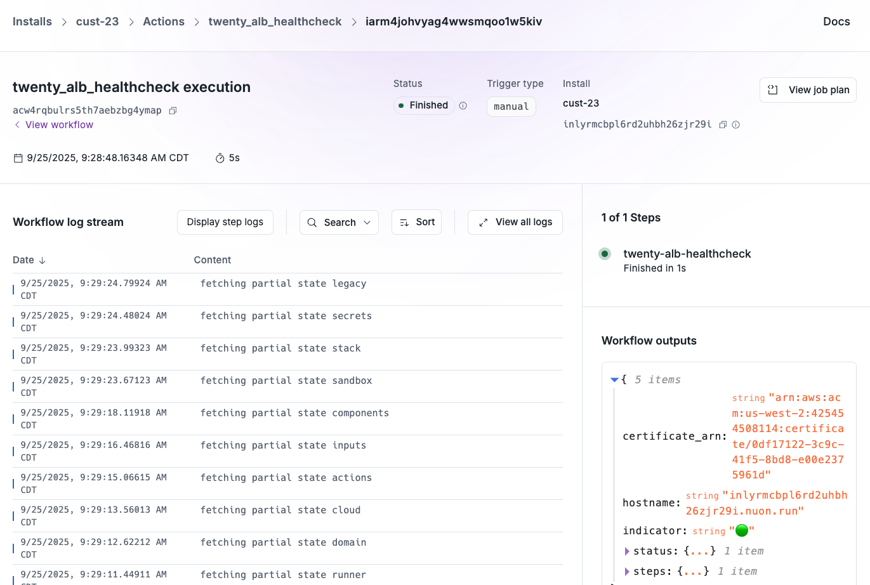Select log row fetching partial state actions
Screen dimensions: 870x585
click(287, 483)
